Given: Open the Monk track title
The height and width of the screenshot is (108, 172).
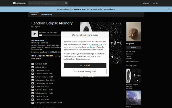Looking at the screenshot, I should coord(39,67).
